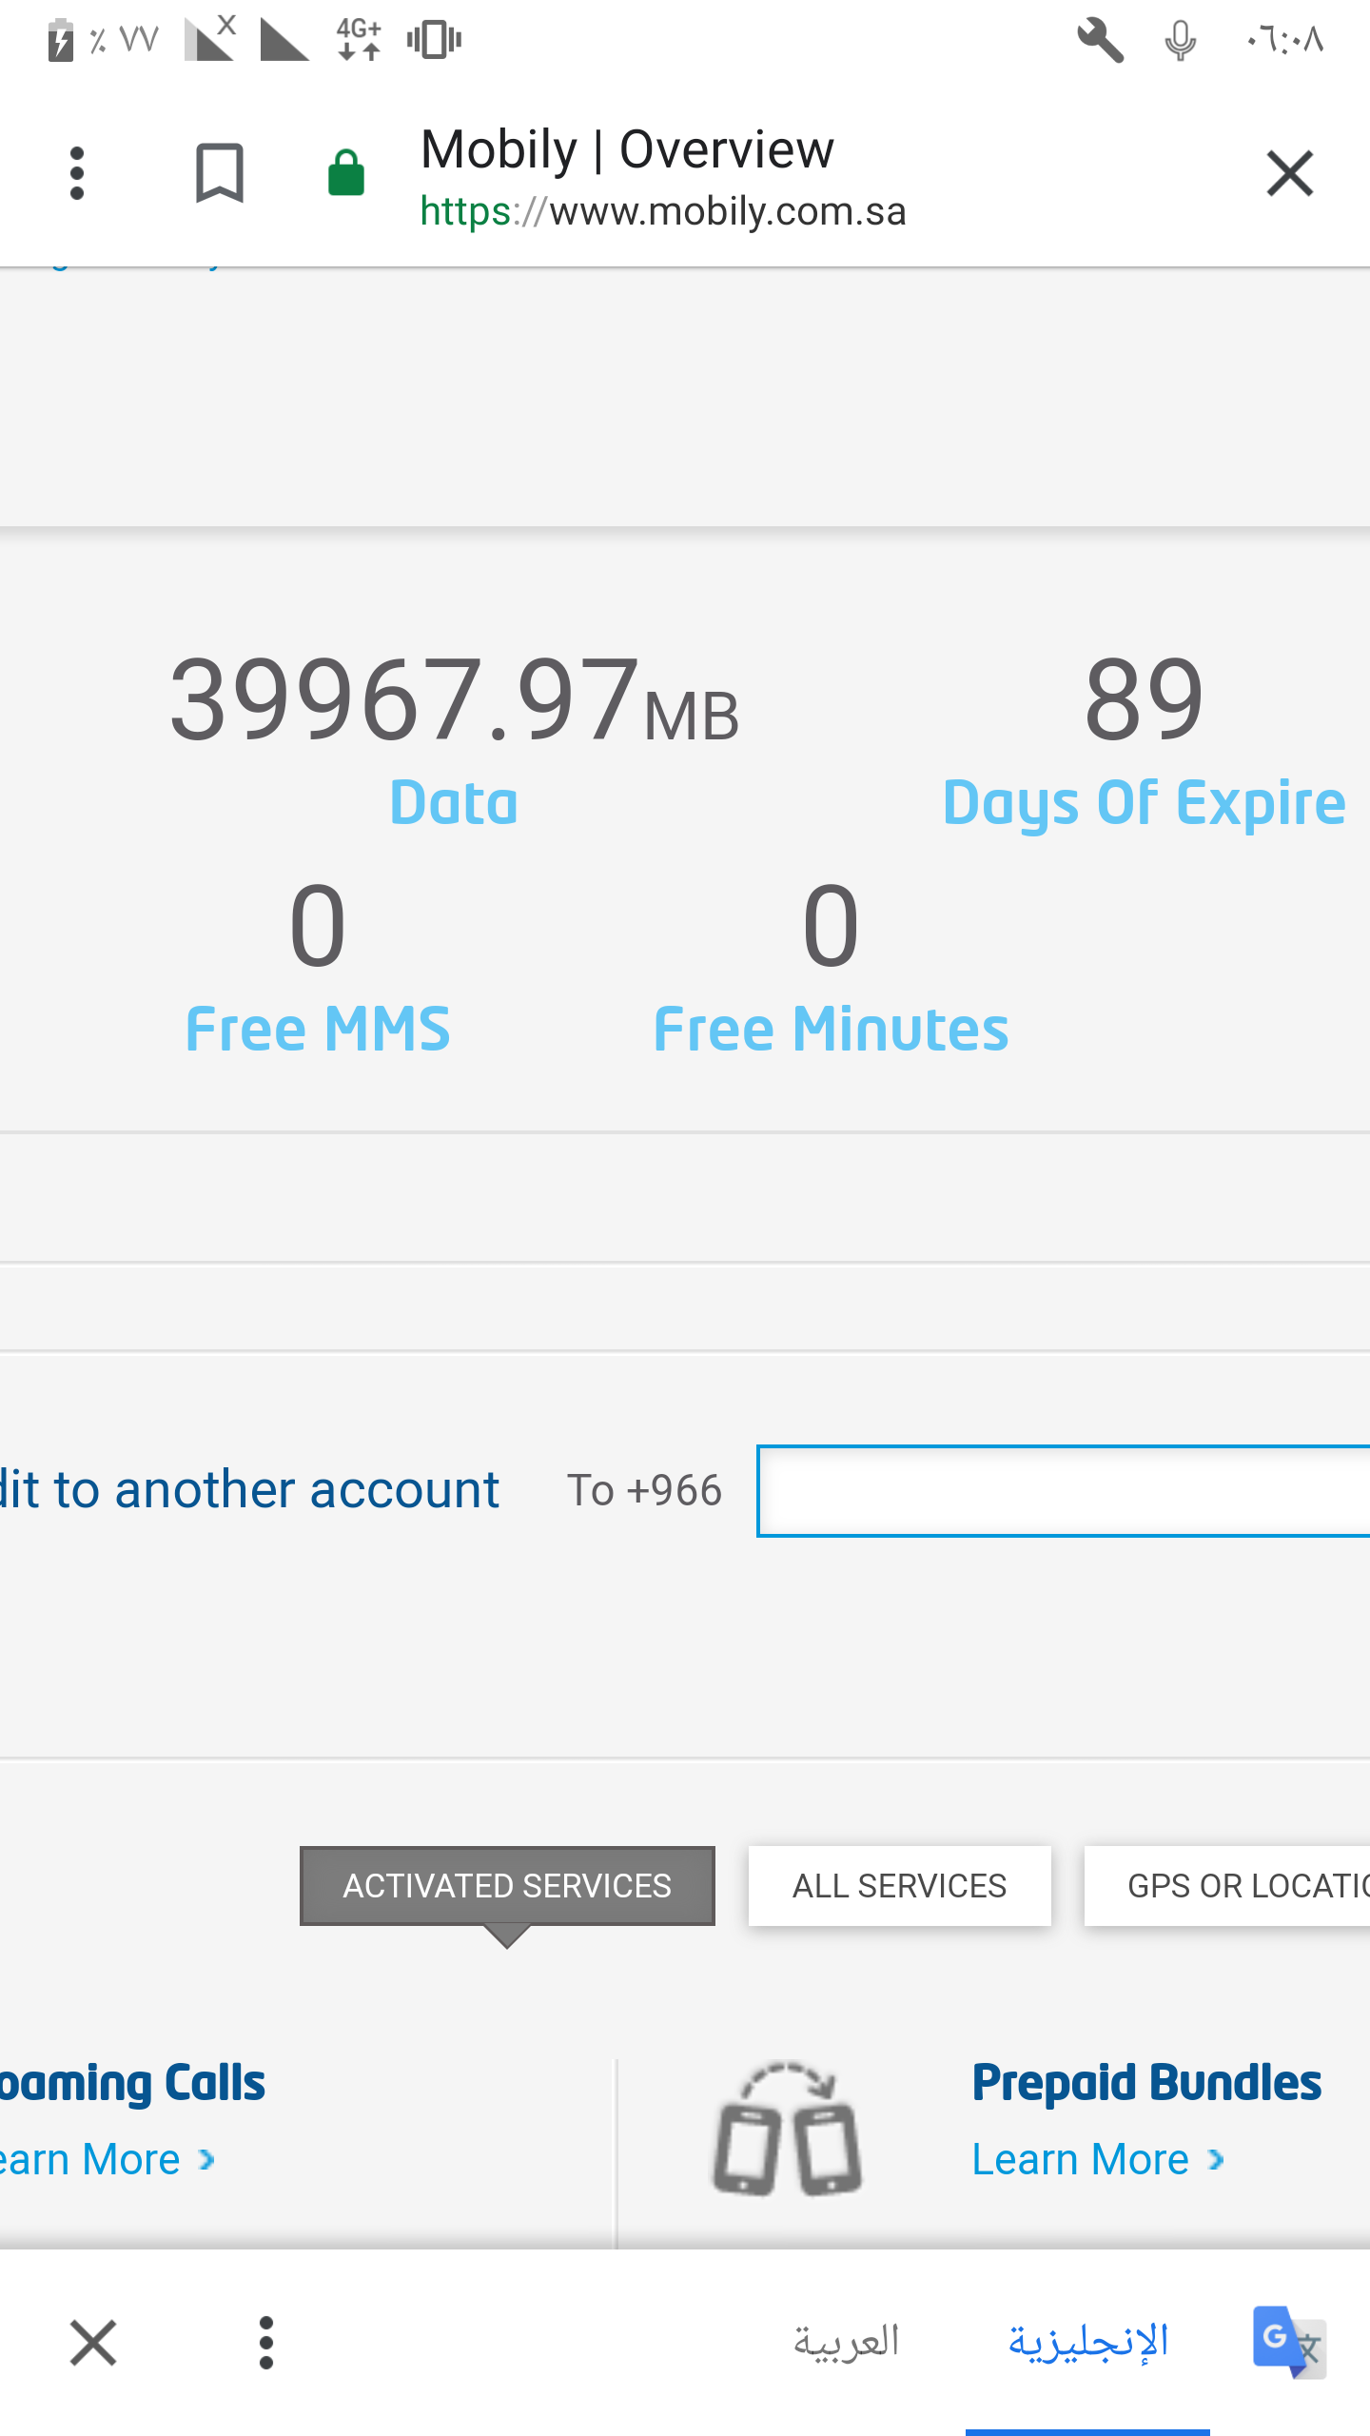Screen dimensions: 1370x2436
Task: Tap the 4G+ network indicator
Action: click(360, 40)
